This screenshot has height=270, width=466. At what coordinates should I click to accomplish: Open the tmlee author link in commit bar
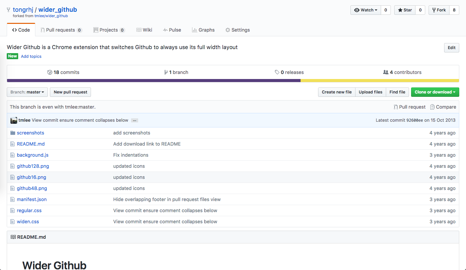click(24, 120)
